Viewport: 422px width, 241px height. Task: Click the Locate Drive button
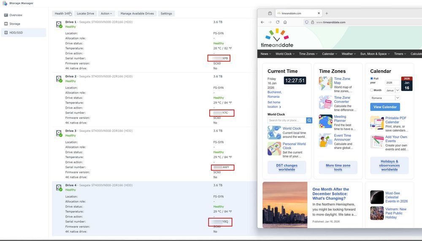coord(86,14)
